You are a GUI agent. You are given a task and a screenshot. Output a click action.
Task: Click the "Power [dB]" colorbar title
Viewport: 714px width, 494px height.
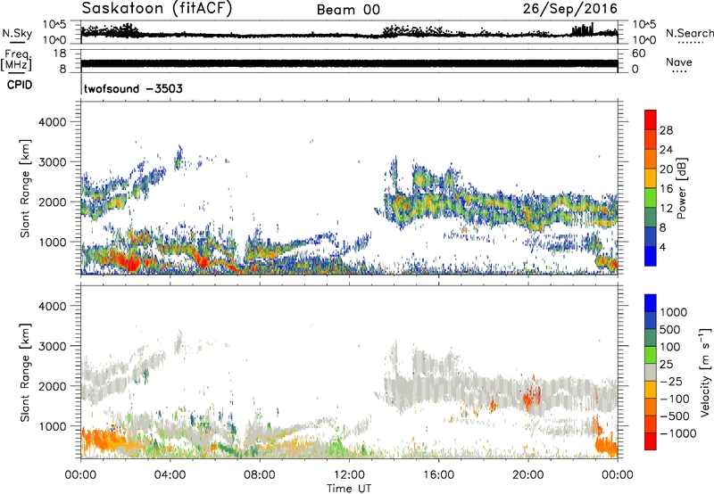coord(681,188)
